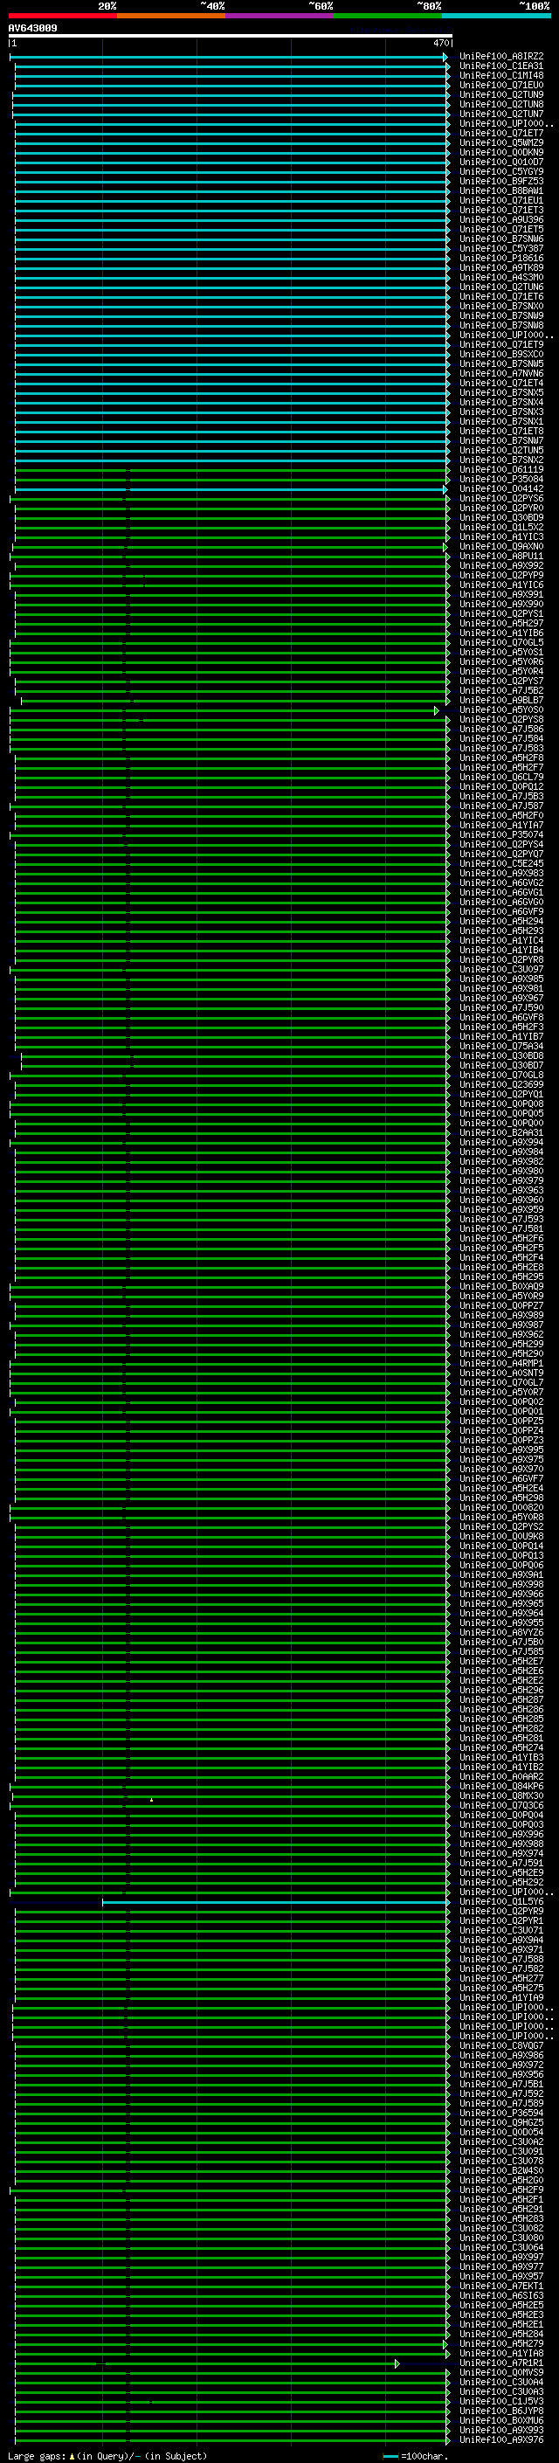Viewport: 559px width, 2463px height.
Task: Select hit label UniRef100_A1YIC6
Action: pos(501,585)
